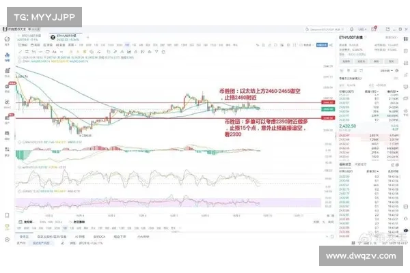This screenshot has height=273, width=410.
Task: Click the circular icon at the bottom of the left sidebar
Action: click(7, 240)
